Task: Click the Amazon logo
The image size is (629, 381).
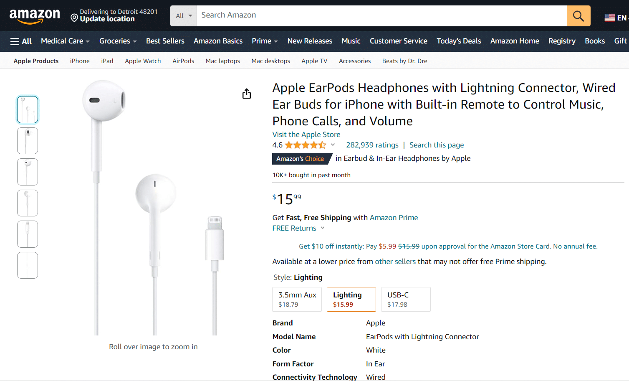Action: [x=35, y=16]
